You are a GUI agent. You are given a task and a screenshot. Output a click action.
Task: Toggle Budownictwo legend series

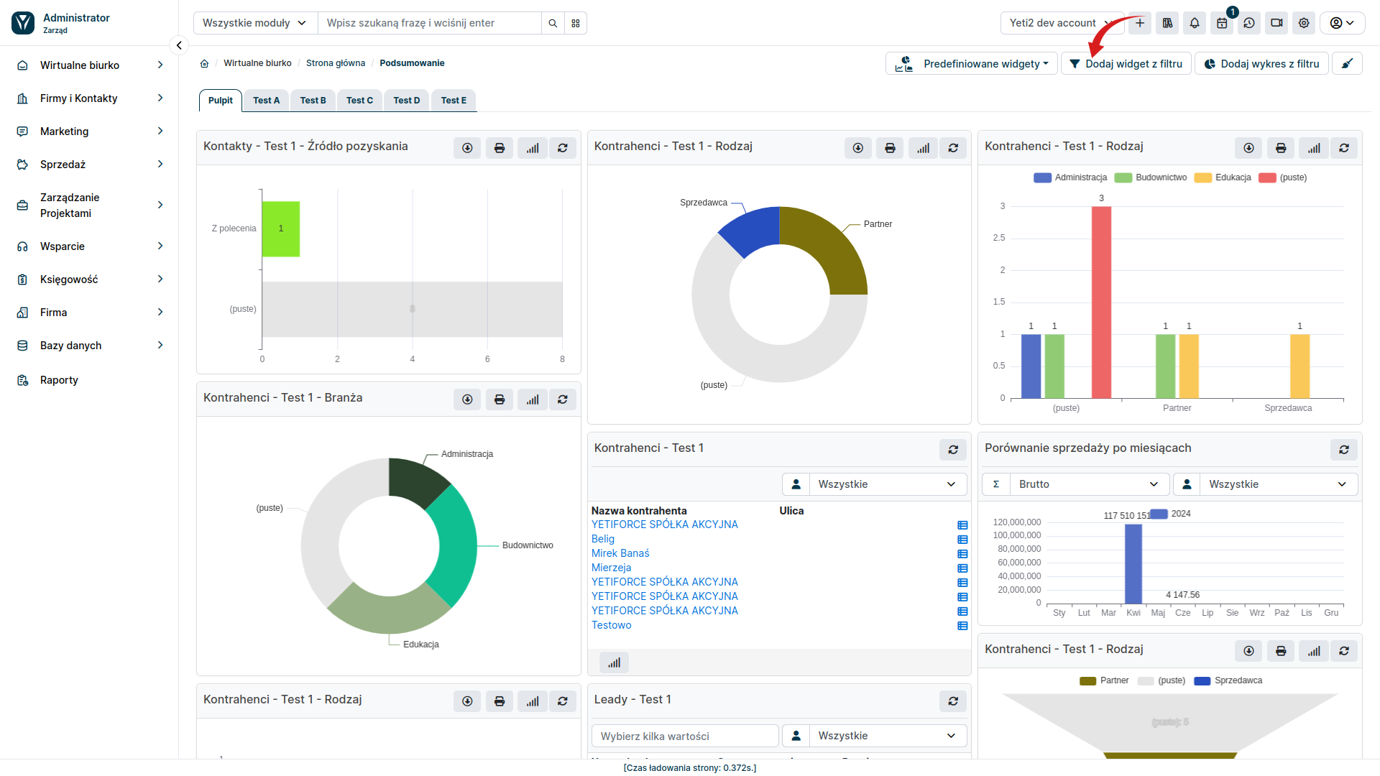(1151, 177)
